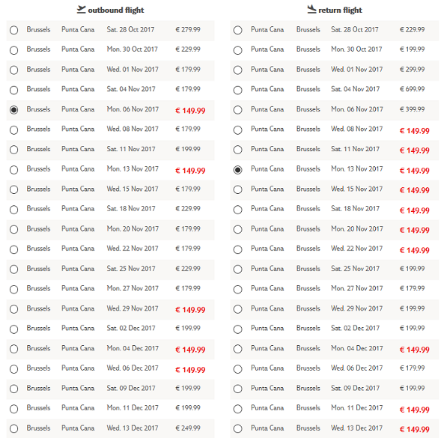
Task: Select outbound flight Wed. 29 Nov 2017
Action: click(14, 309)
